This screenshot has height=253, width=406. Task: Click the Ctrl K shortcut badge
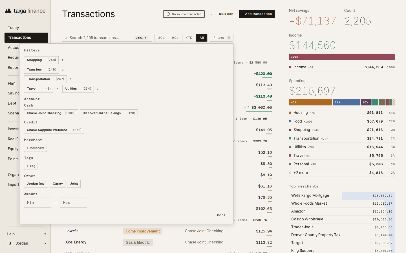tap(141, 38)
